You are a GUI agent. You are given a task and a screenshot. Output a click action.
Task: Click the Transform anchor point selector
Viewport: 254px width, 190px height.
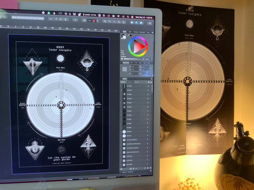125,69
